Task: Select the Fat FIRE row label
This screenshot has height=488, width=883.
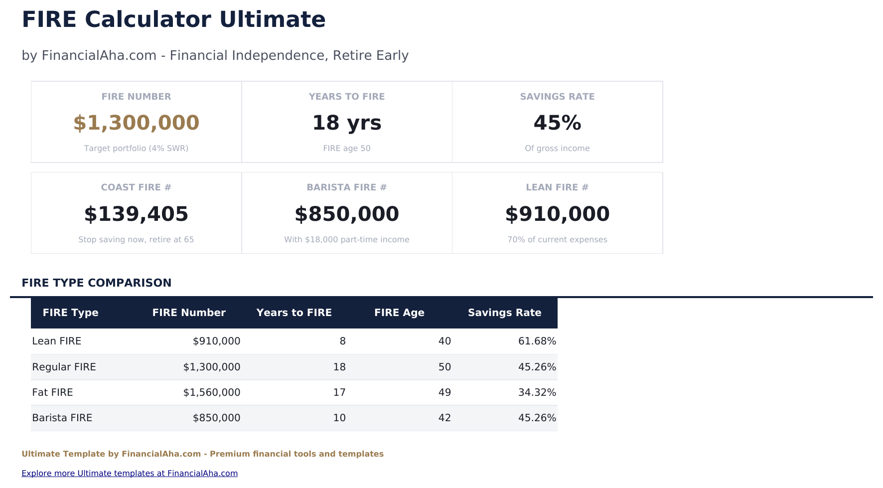Action: (x=52, y=392)
